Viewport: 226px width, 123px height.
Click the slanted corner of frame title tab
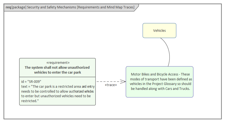(137, 8)
